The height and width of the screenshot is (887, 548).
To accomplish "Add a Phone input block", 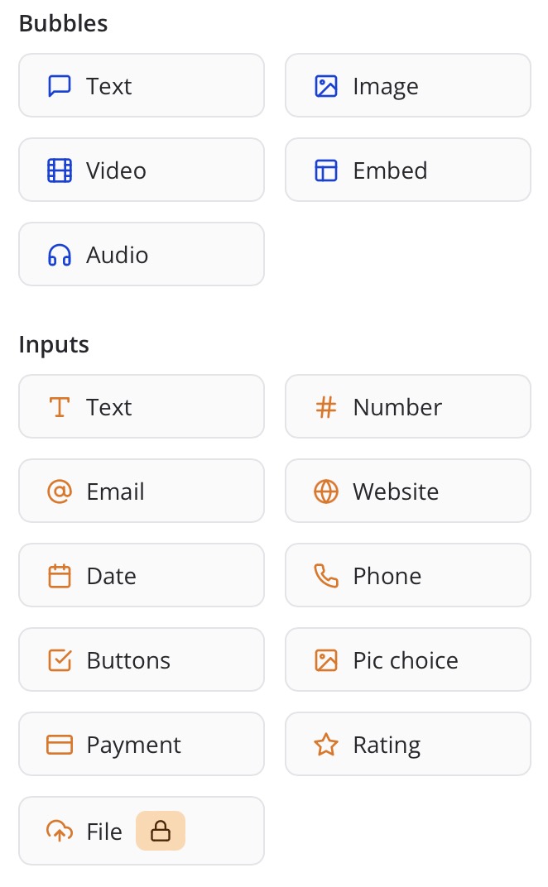I will 407,576.
